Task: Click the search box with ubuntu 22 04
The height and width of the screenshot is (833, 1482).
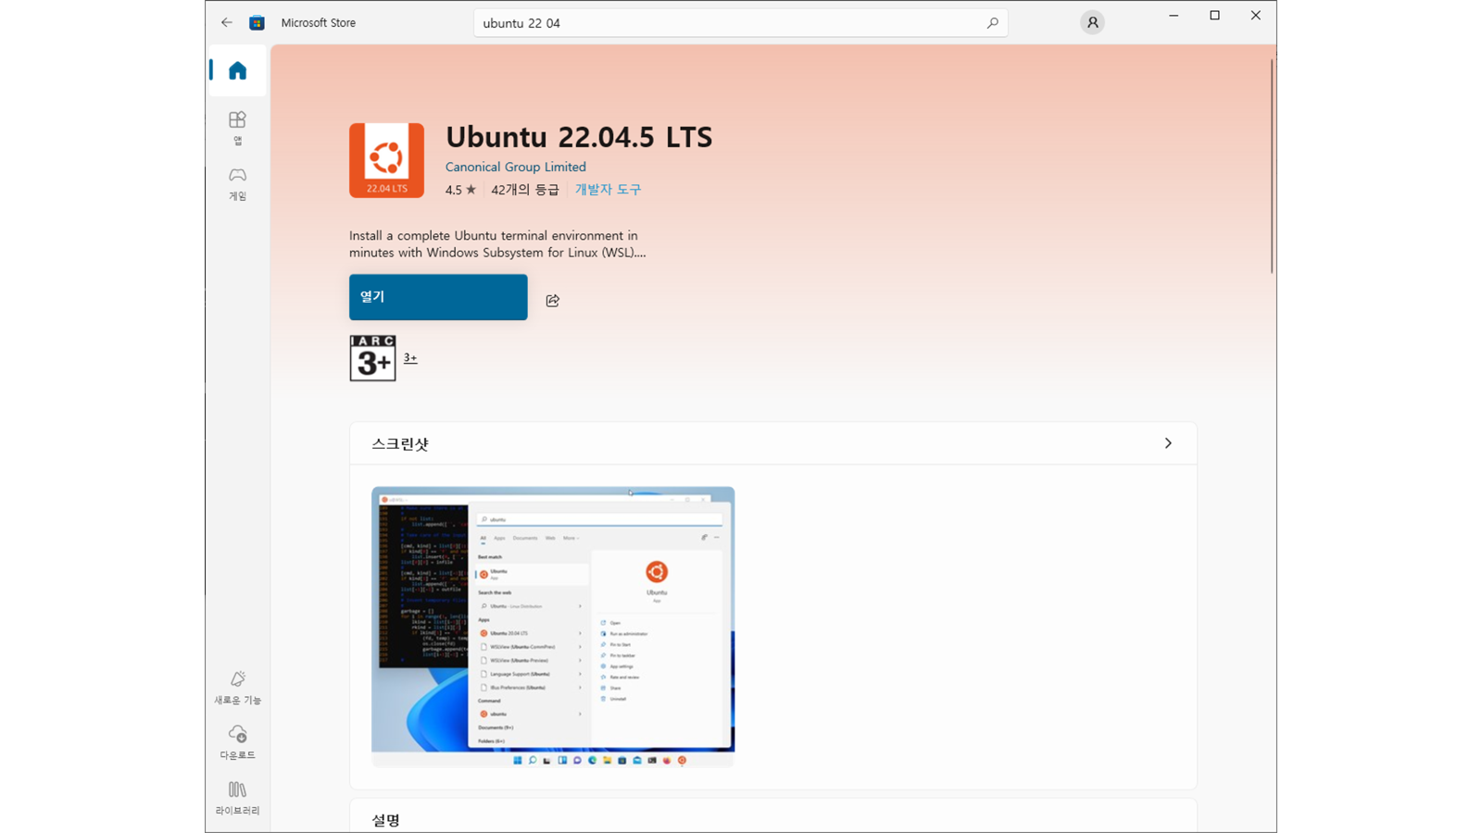Action: tap(740, 23)
